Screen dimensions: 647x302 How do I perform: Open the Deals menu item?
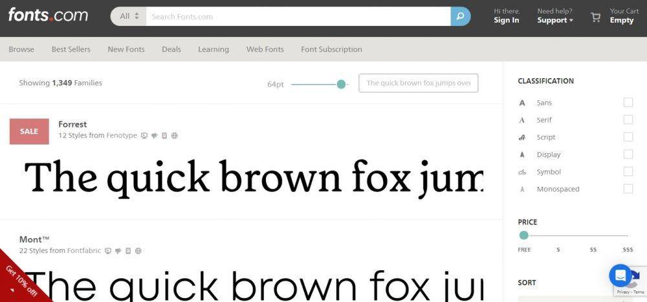(x=171, y=49)
